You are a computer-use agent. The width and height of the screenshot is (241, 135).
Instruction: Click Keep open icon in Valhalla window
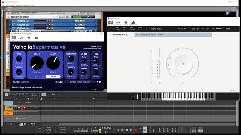pyautogui.click(x=14, y=38)
